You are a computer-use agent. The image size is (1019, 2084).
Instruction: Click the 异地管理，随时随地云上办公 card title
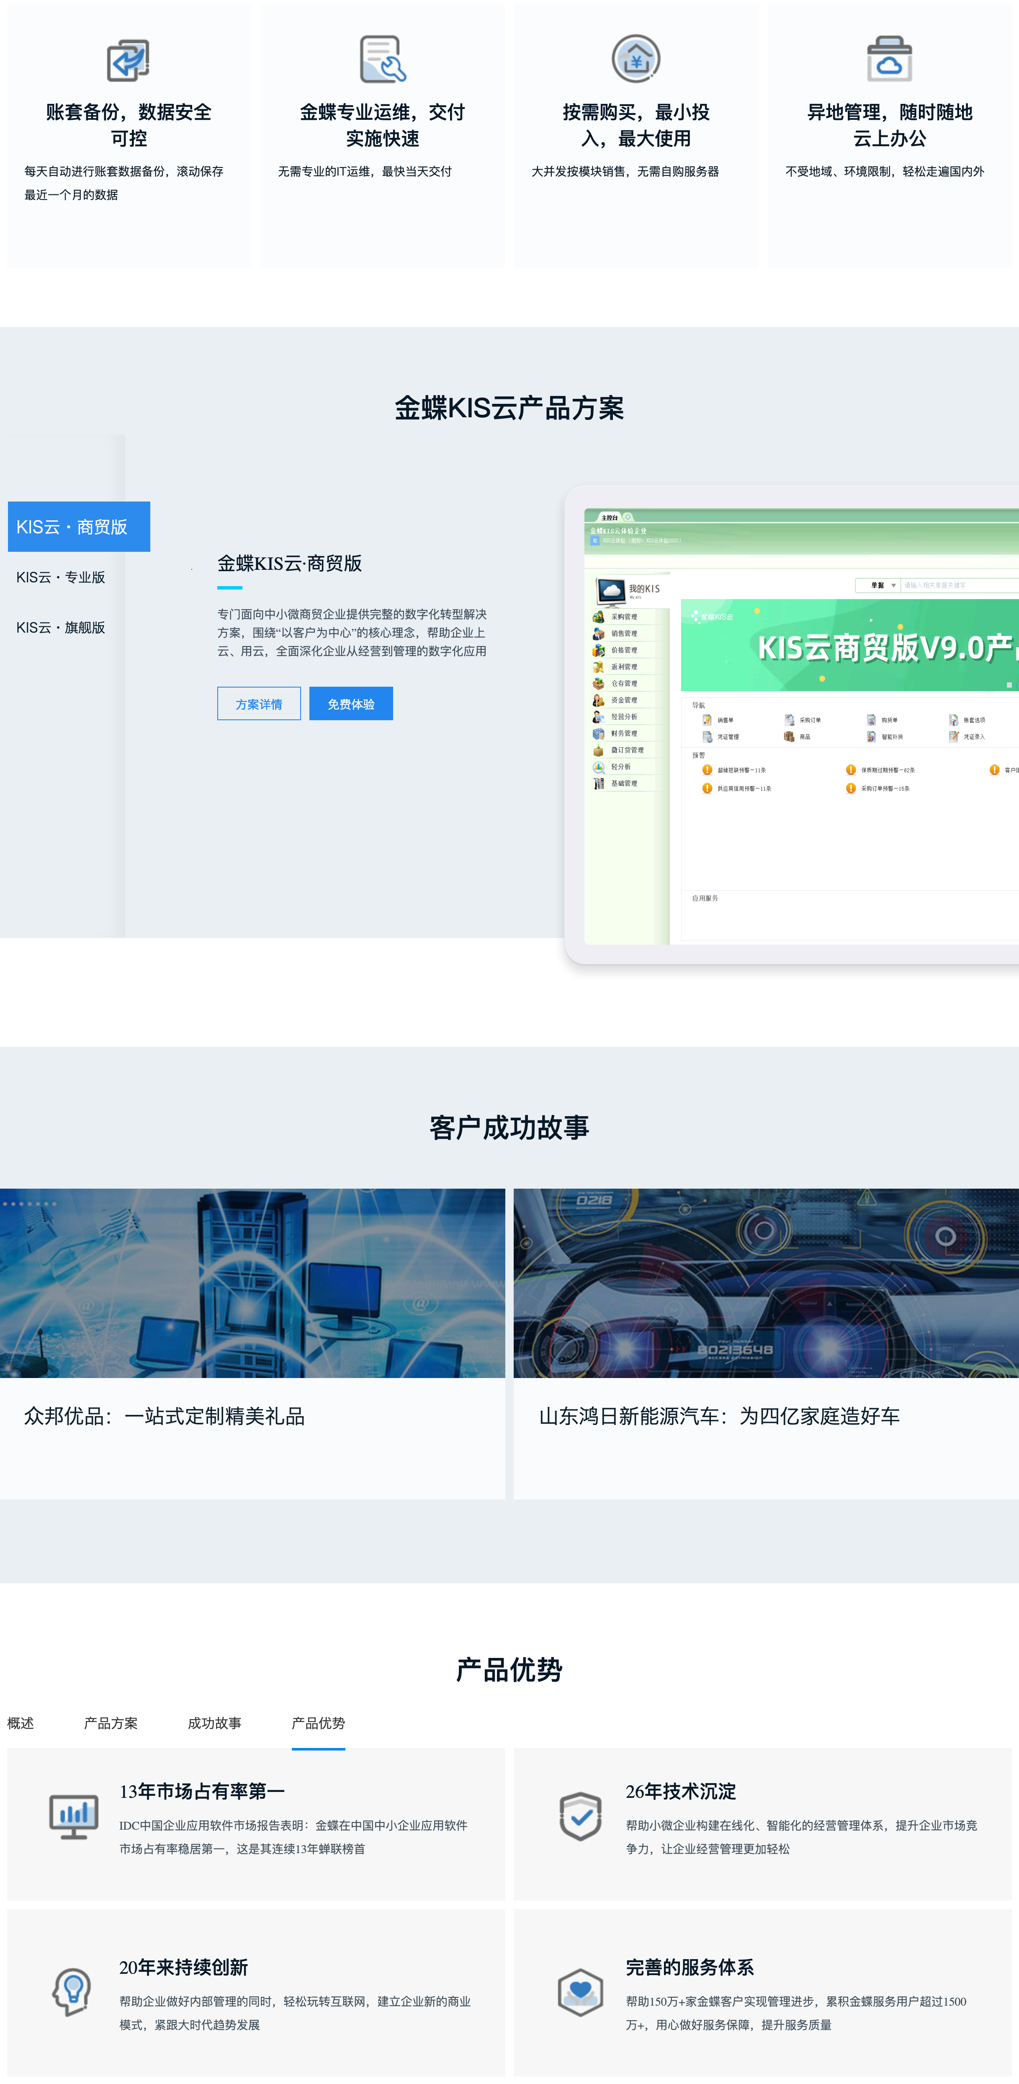(x=890, y=124)
